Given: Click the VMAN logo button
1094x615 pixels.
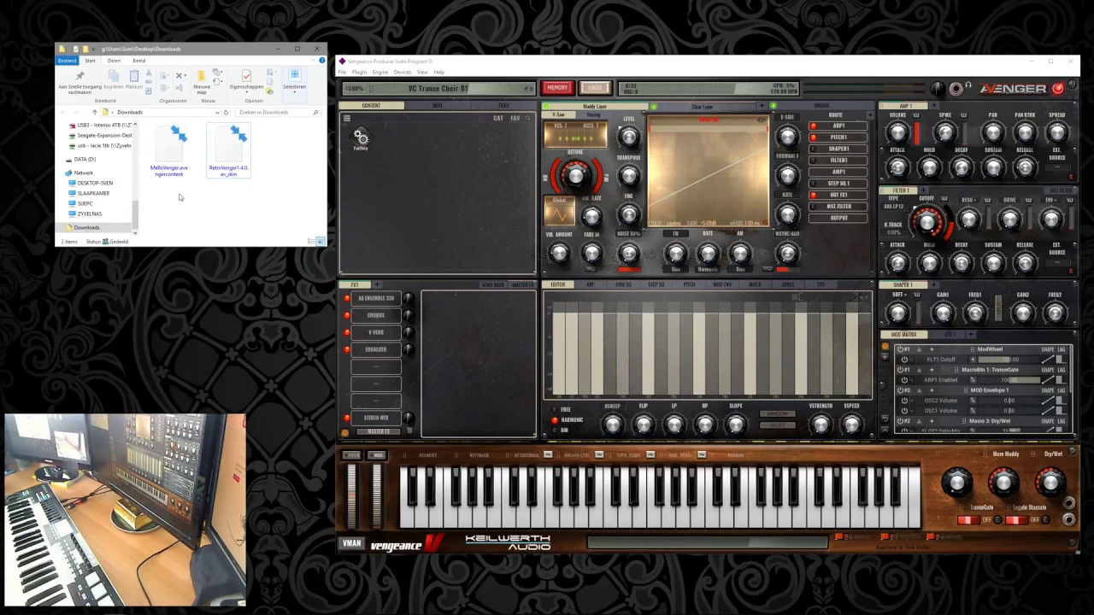Looking at the screenshot, I should (352, 543).
